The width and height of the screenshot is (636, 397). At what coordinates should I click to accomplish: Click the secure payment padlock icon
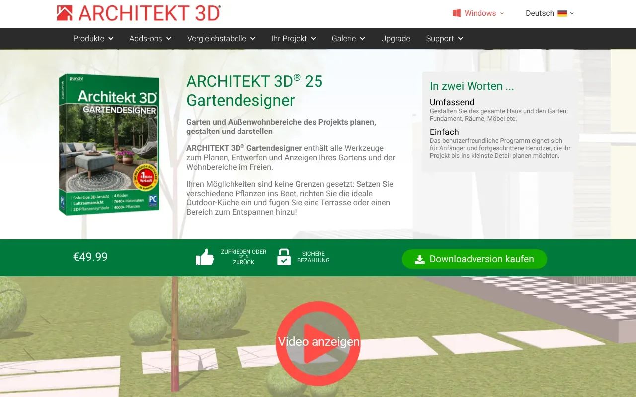[x=284, y=257]
